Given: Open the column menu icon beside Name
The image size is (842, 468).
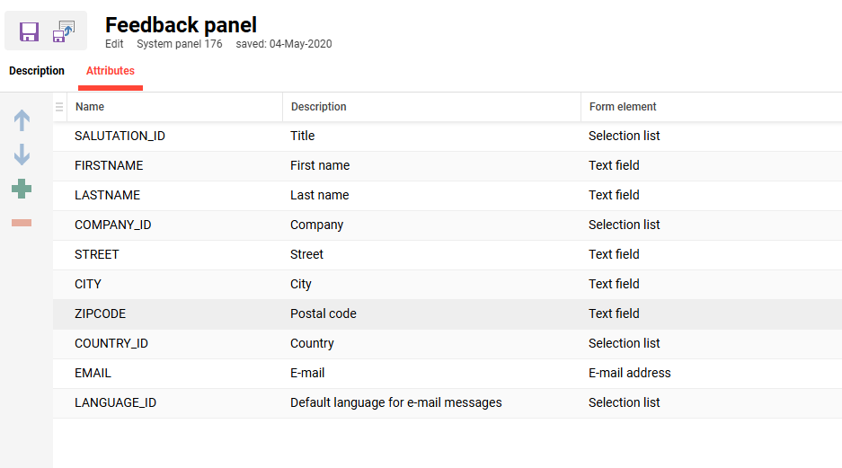Looking at the screenshot, I should pyautogui.click(x=59, y=106).
